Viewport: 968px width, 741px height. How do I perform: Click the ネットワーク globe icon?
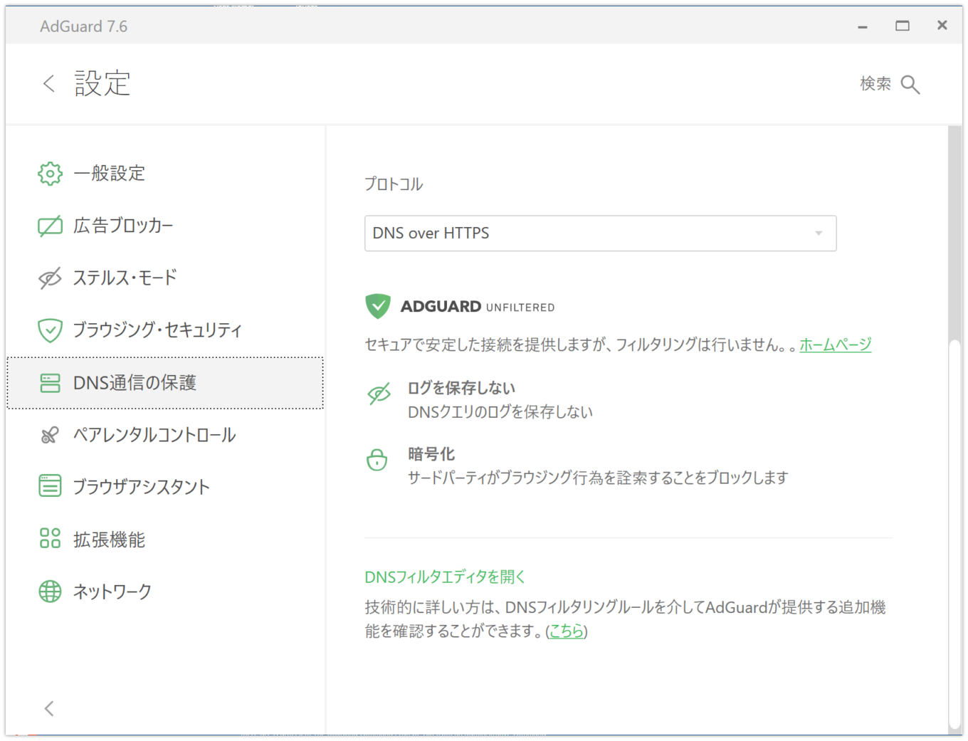click(x=50, y=591)
